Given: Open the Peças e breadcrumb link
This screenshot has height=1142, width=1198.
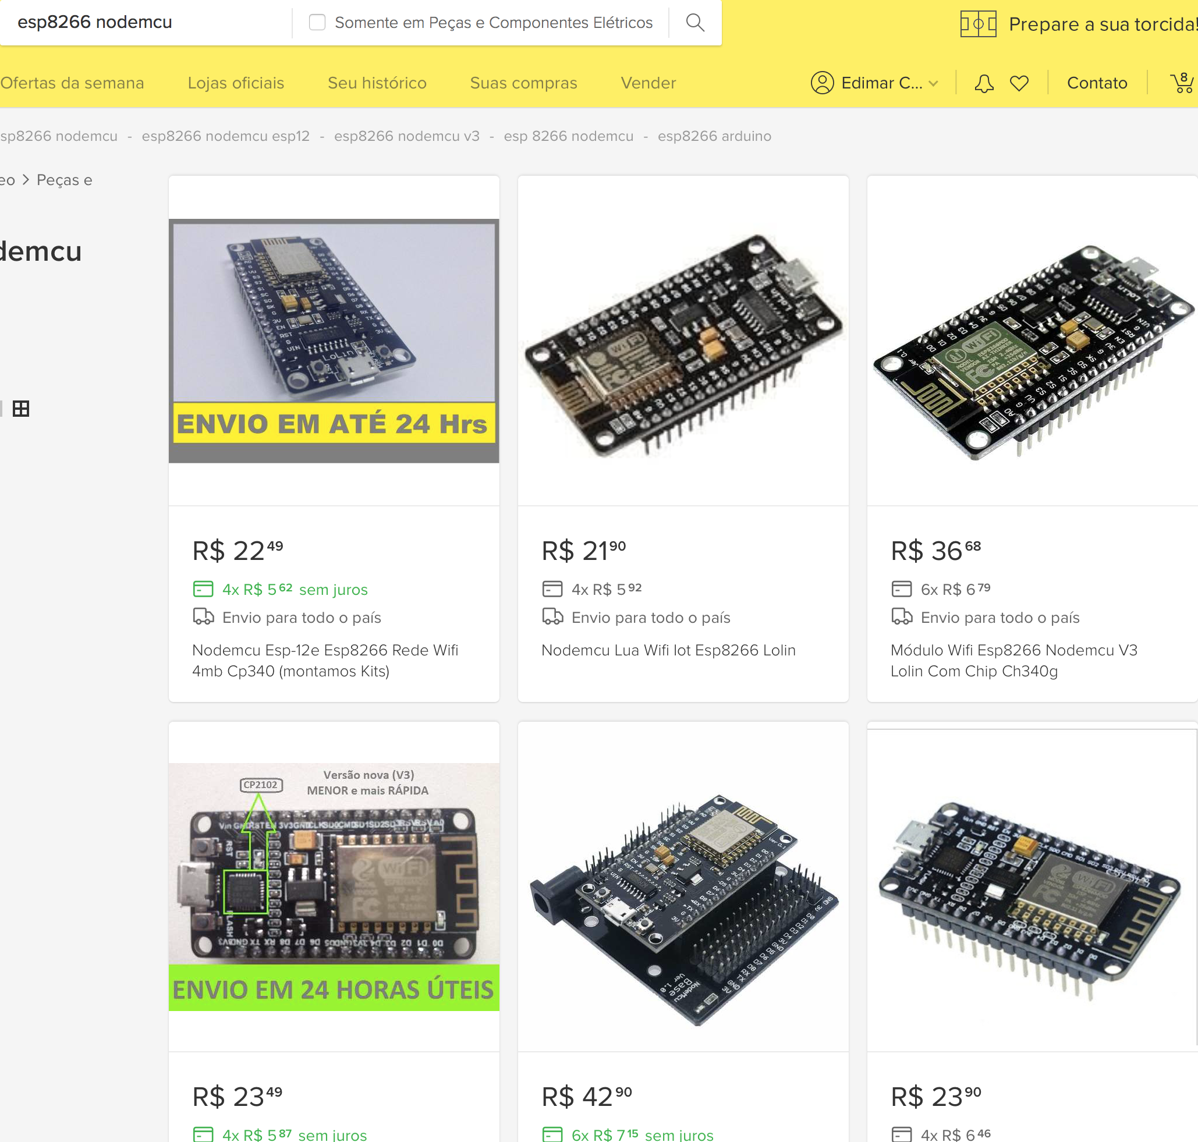Looking at the screenshot, I should [x=65, y=180].
